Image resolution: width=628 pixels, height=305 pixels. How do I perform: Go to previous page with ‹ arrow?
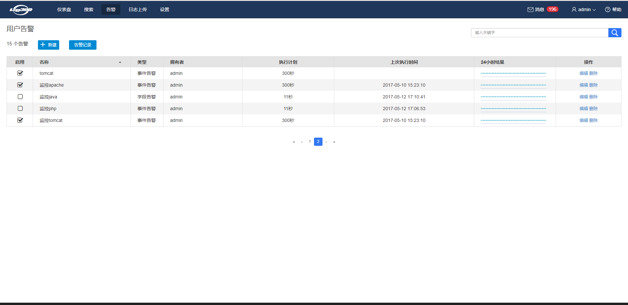pyautogui.click(x=302, y=142)
